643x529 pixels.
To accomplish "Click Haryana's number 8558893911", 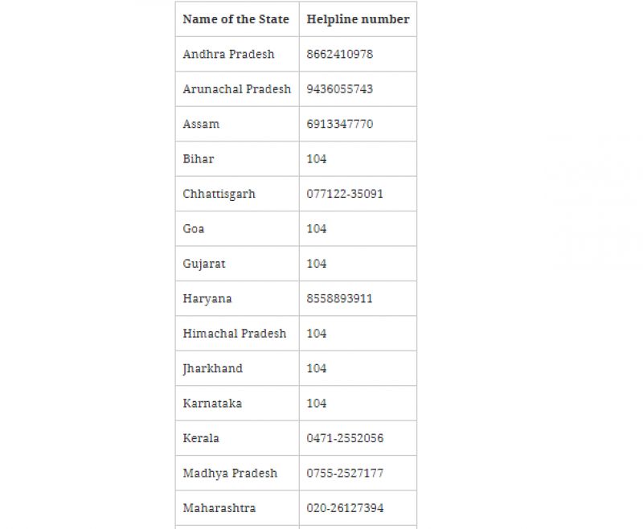I will tap(339, 299).
